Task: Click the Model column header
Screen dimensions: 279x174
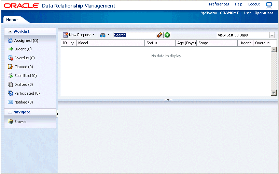Action: point(111,43)
